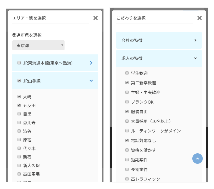The height and width of the screenshot is (189, 214).
Task: Collapse the 求人の特徴 section
Action: (195, 58)
